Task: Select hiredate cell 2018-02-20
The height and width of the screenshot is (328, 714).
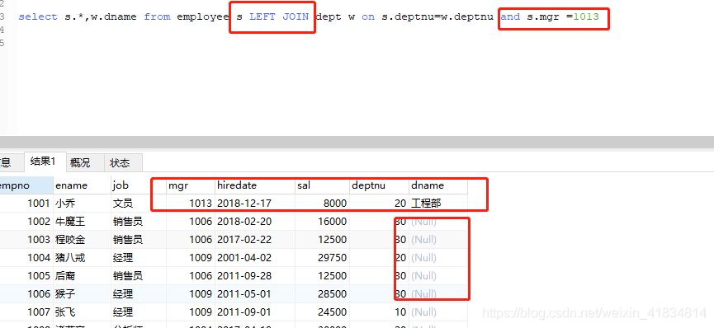Action: coord(255,222)
